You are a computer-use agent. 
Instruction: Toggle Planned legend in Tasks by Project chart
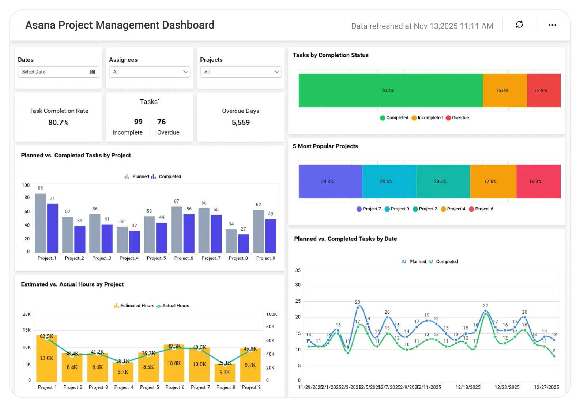point(137,176)
